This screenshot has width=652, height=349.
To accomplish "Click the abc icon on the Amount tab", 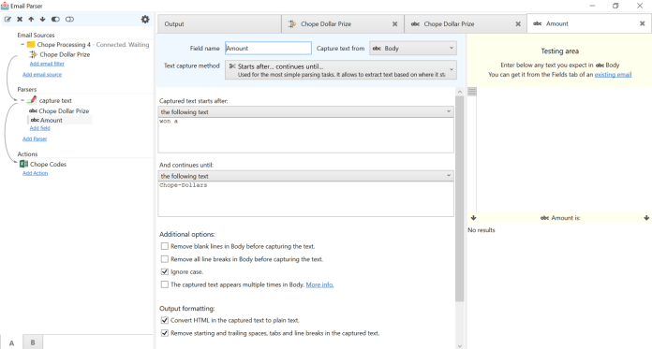I will pos(537,23).
